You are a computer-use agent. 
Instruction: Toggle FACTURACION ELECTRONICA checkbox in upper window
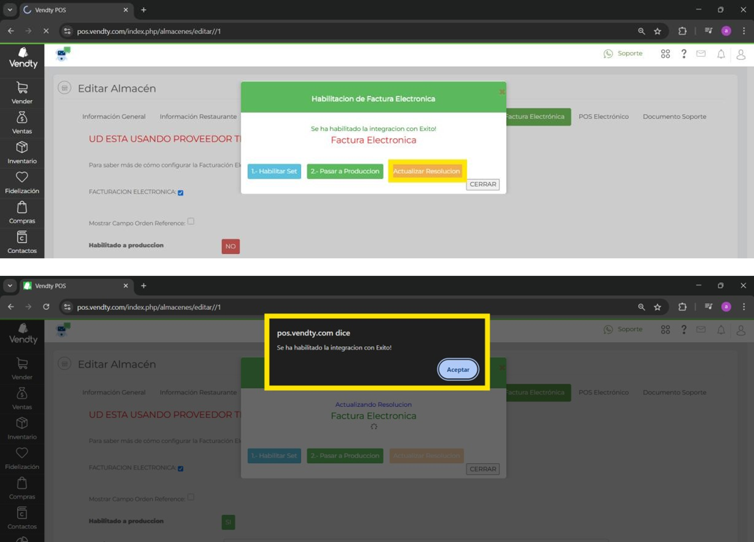[181, 193]
